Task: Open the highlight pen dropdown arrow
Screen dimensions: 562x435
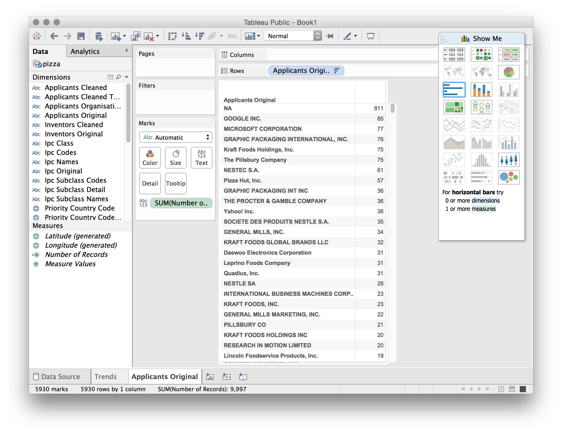Action: 356,36
